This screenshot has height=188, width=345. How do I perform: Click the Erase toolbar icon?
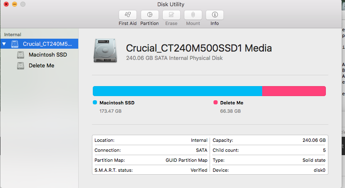point(171,15)
